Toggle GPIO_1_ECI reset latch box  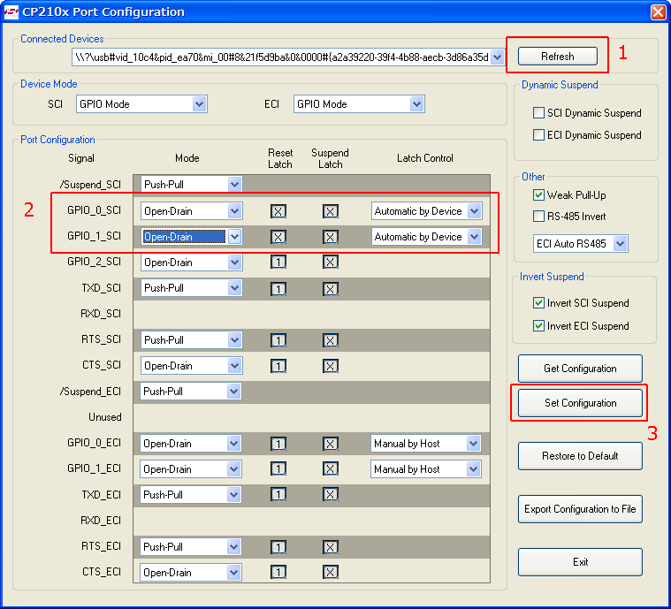pos(278,468)
